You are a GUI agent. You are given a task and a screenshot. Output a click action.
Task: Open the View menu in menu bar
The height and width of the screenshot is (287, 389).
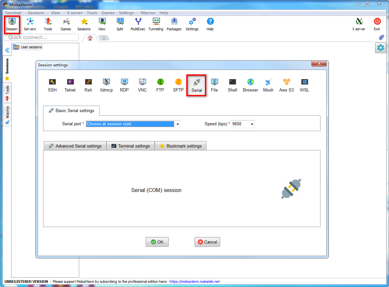pos(55,13)
